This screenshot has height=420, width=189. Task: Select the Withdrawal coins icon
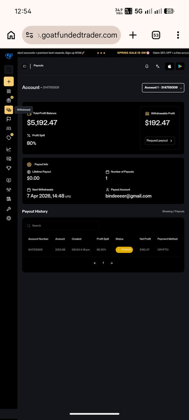pos(9,110)
